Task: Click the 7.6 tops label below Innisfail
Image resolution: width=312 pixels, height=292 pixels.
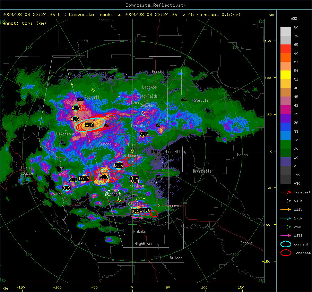Action: [144, 134]
